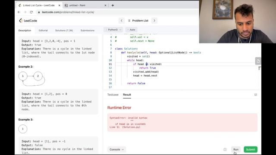The height and width of the screenshot is (155, 276).
Task: Click the 'SyntaxError: invalid syntax' message
Action: [x=129, y=118]
